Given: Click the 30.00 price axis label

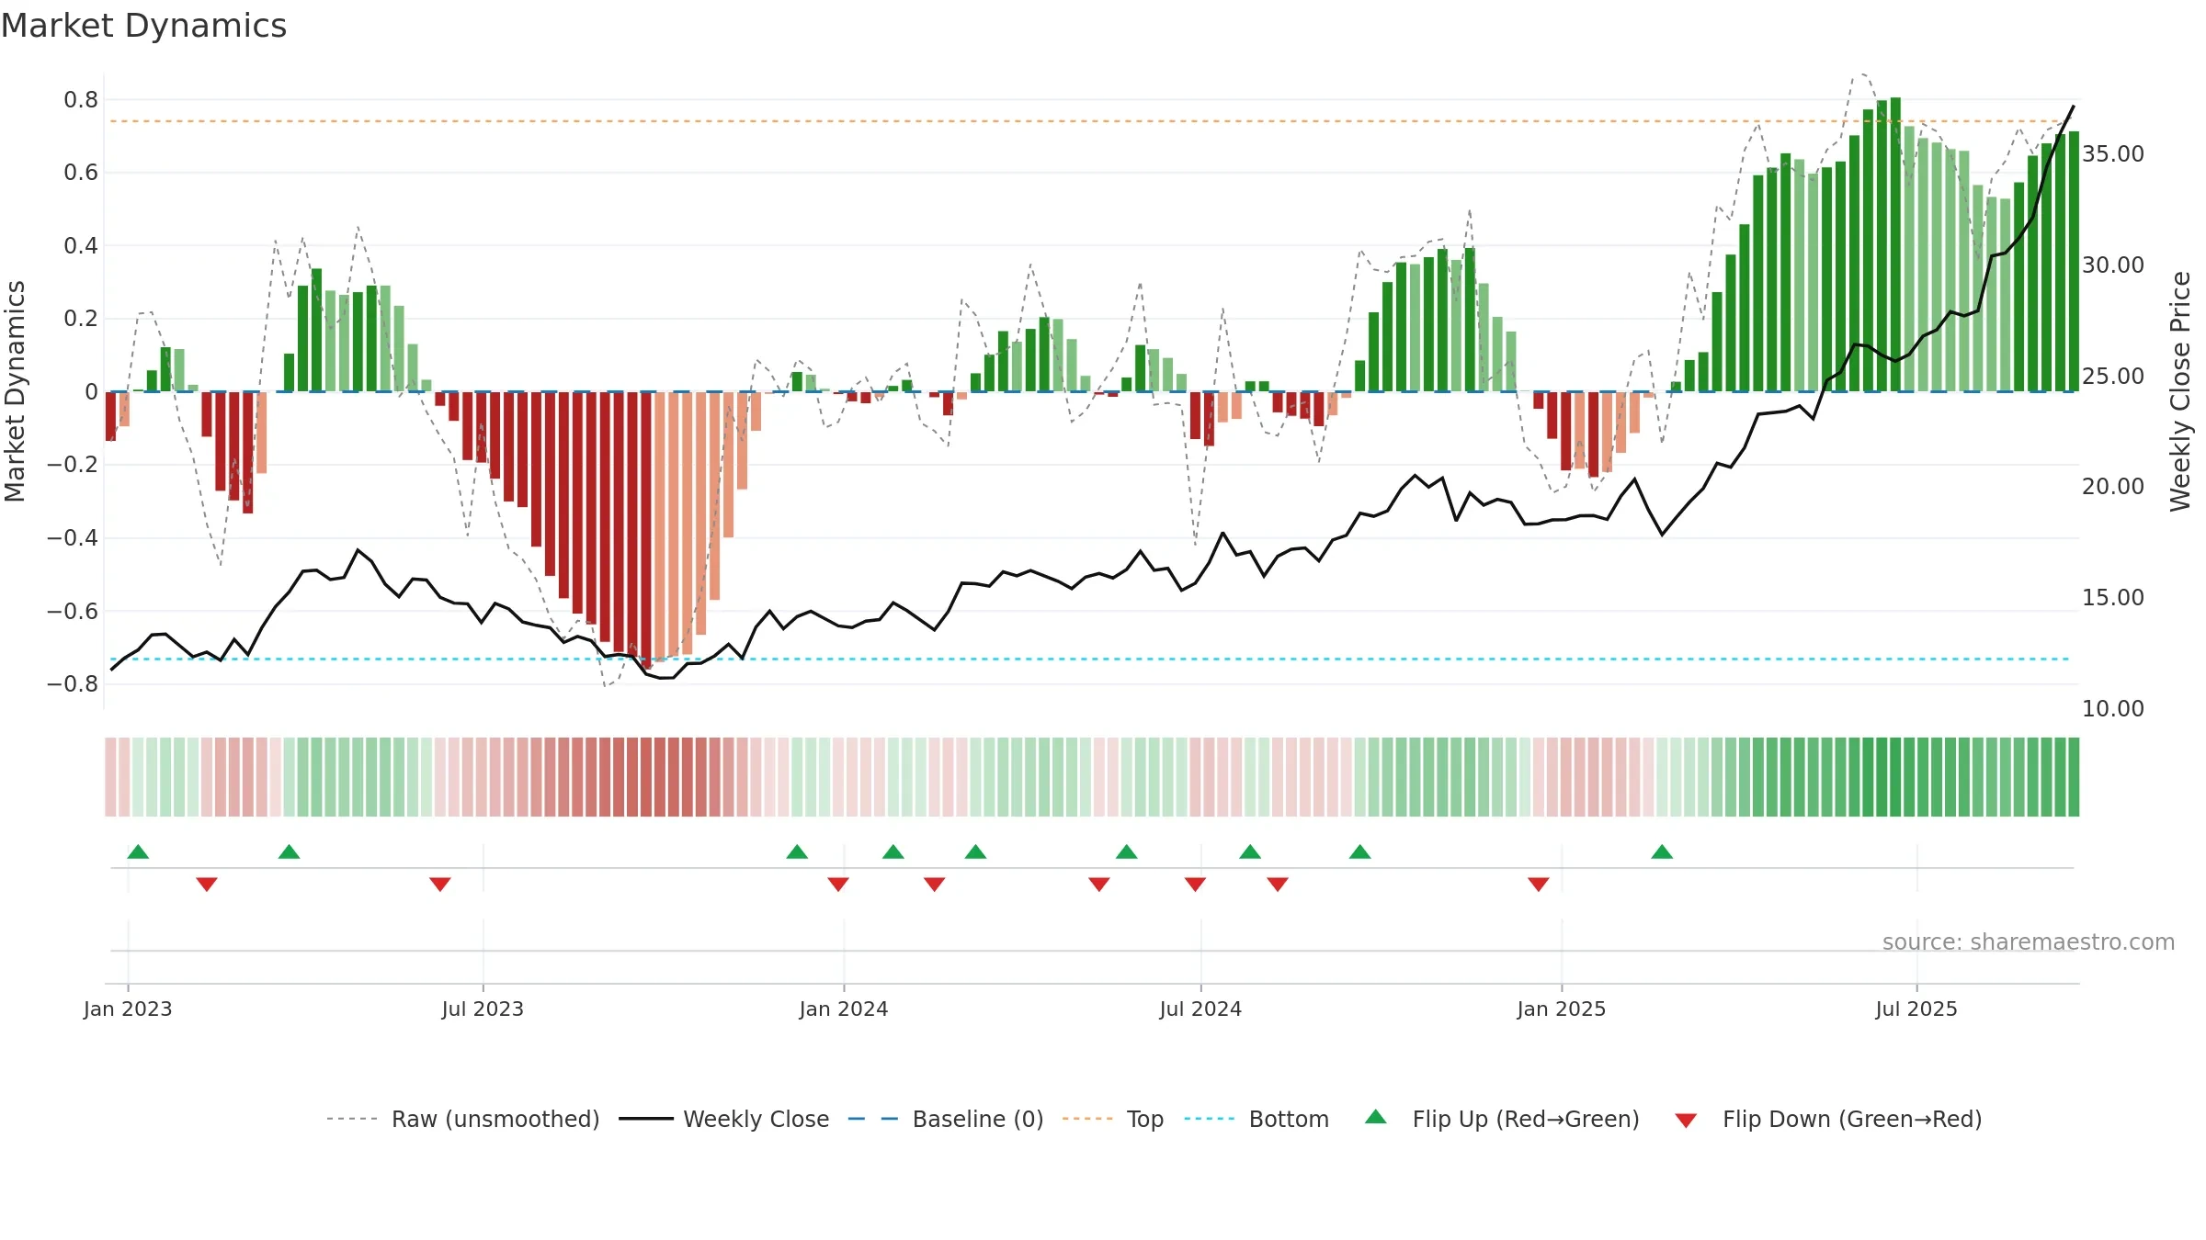Looking at the screenshot, I should click(x=2113, y=265).
